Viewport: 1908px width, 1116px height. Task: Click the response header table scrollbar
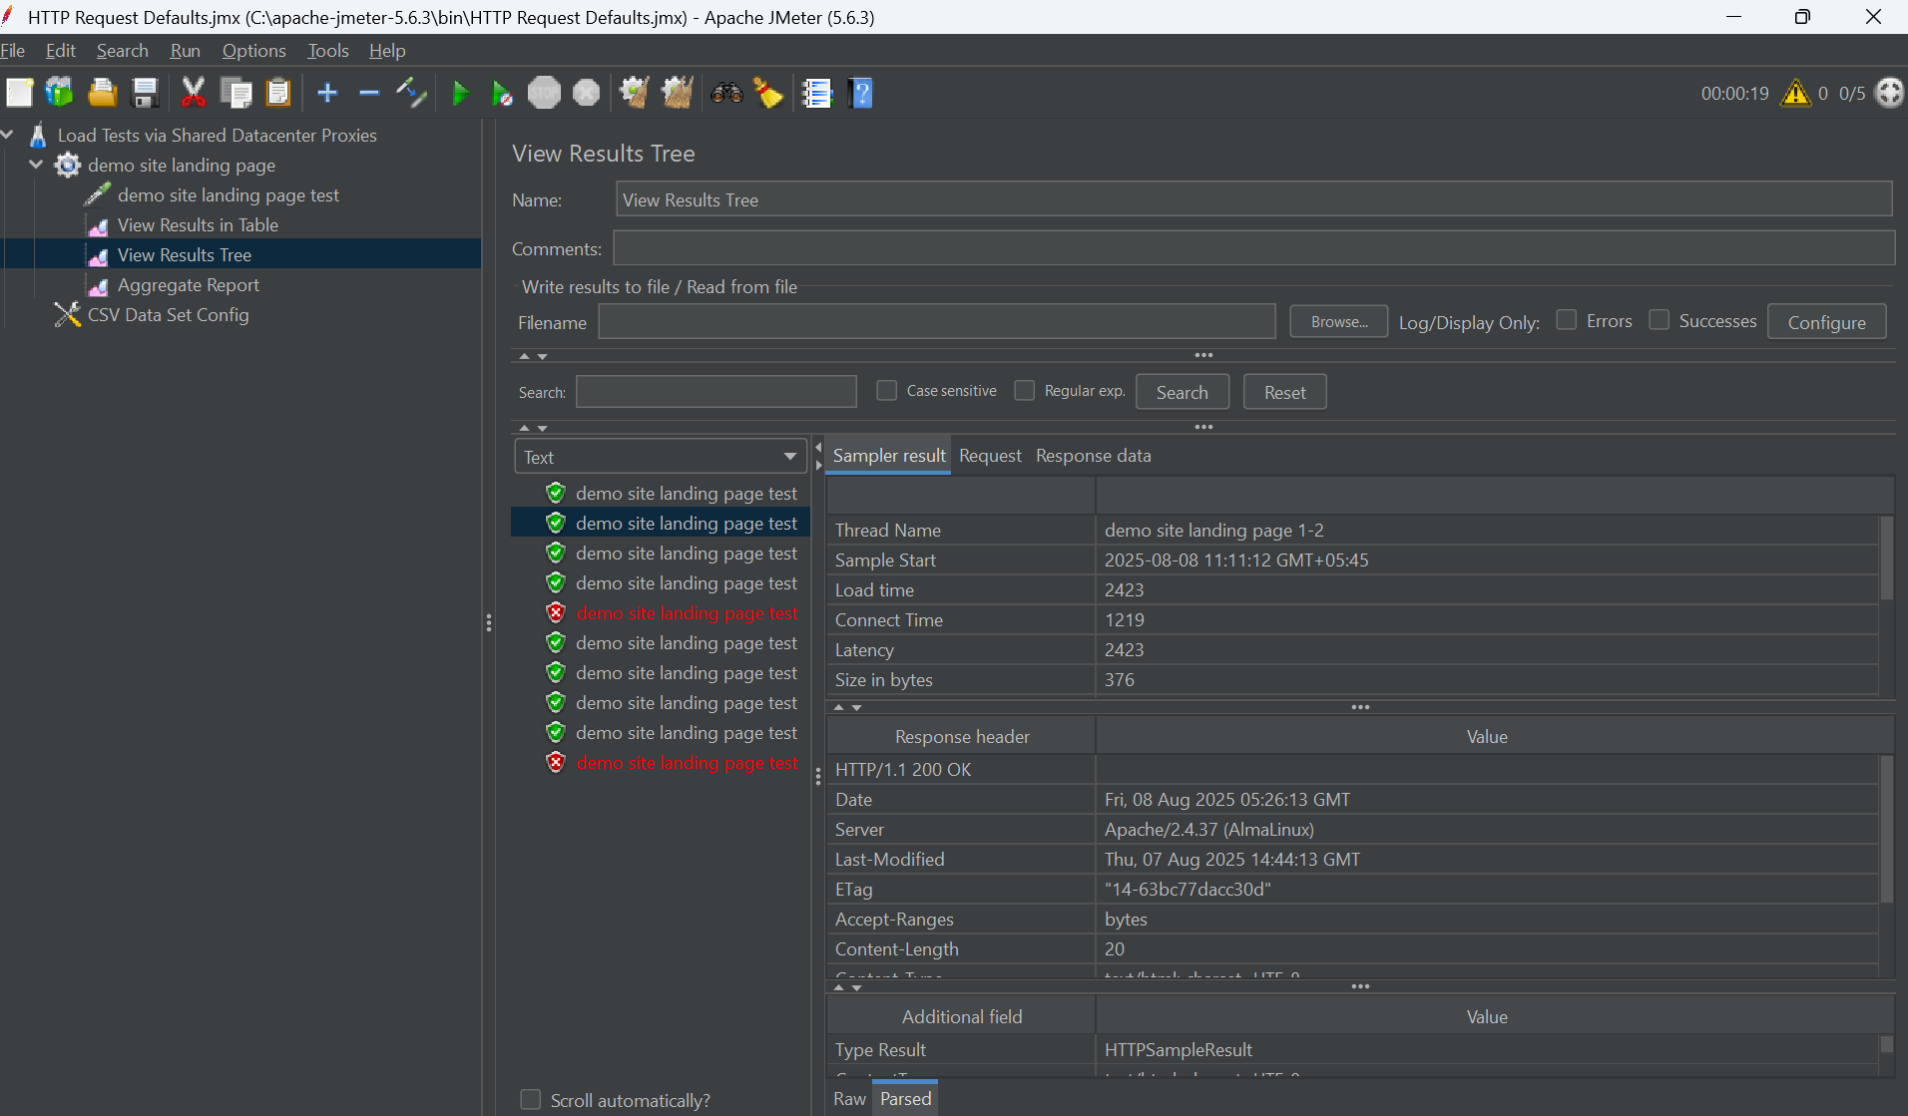click(1886, 830)
